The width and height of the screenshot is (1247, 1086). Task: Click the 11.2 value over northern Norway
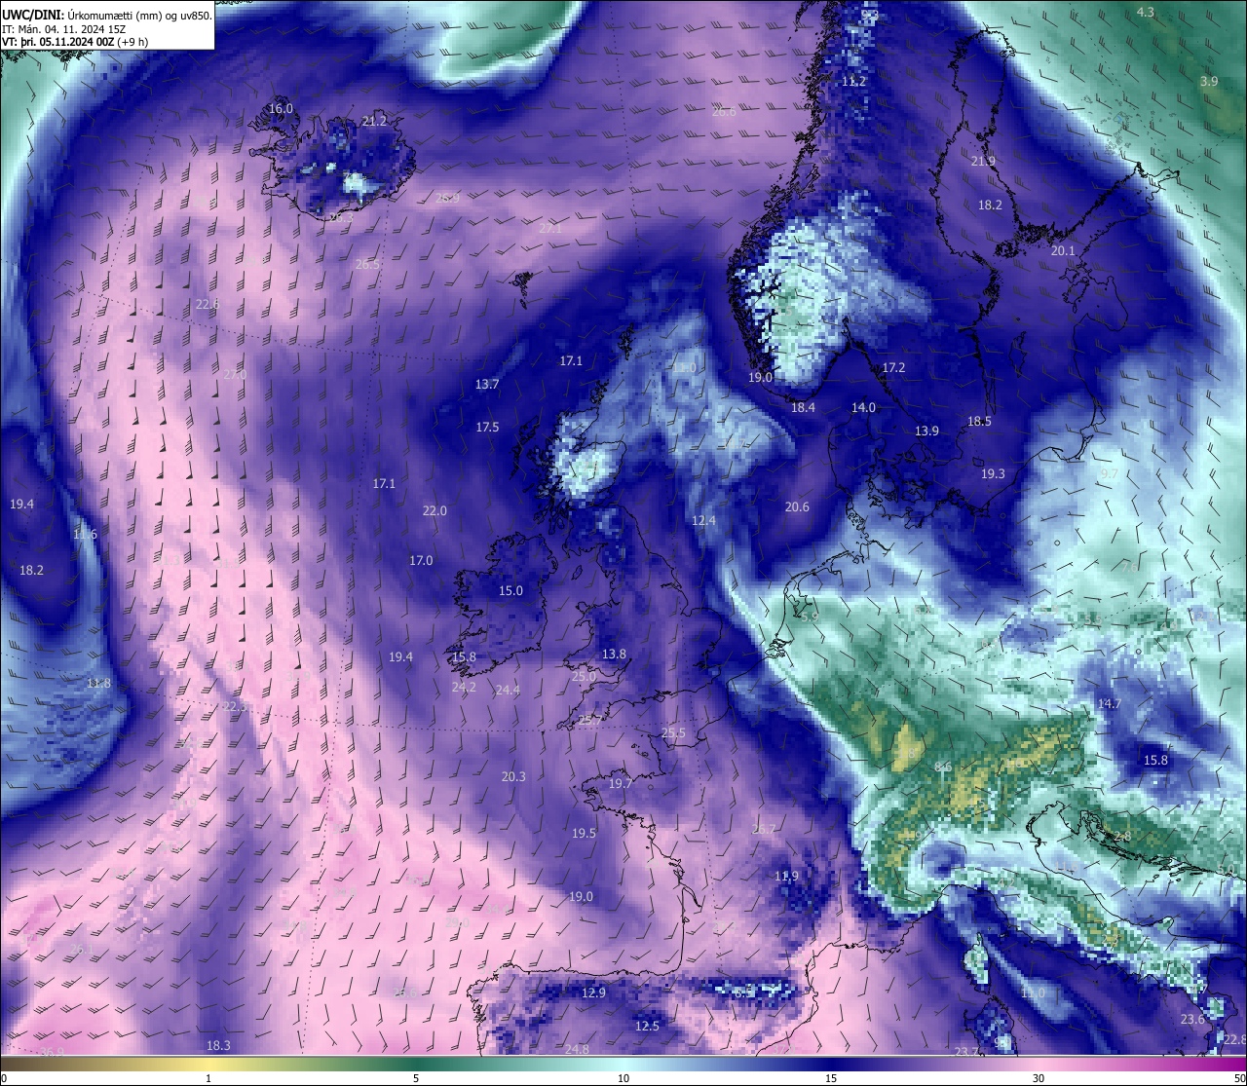(x=853, y=81)
